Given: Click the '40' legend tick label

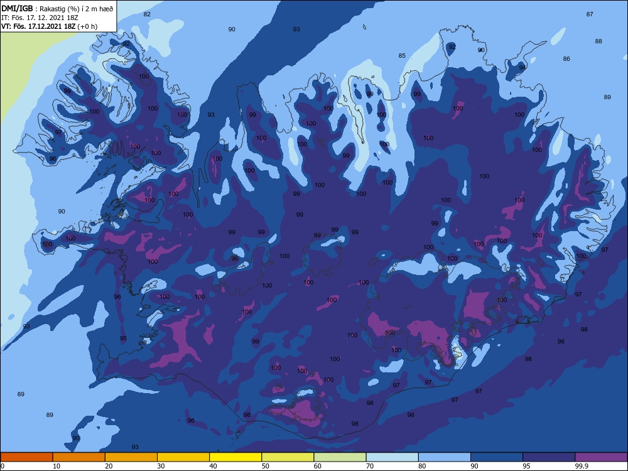Looking at the screenshot, I should tap(213, 466).
